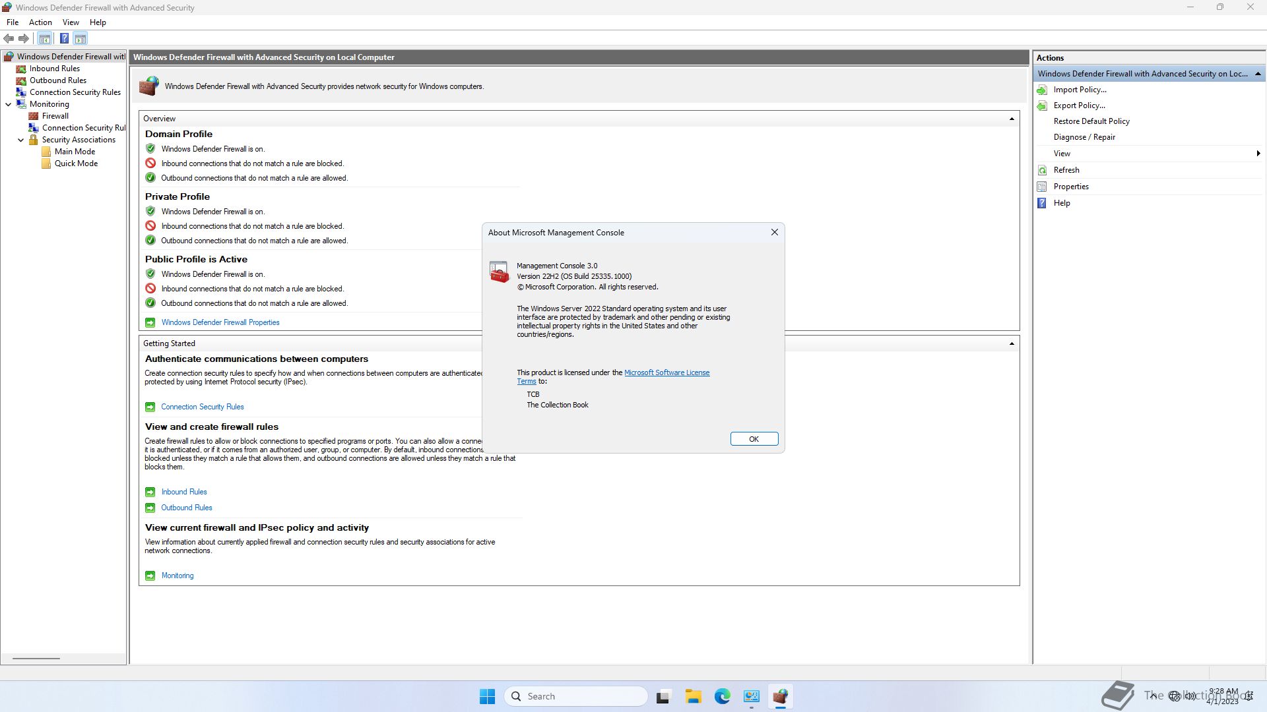The image size is (1267, 712).
Task: Open the Monitoring link in Getting Started
Action: click(178, 576)
